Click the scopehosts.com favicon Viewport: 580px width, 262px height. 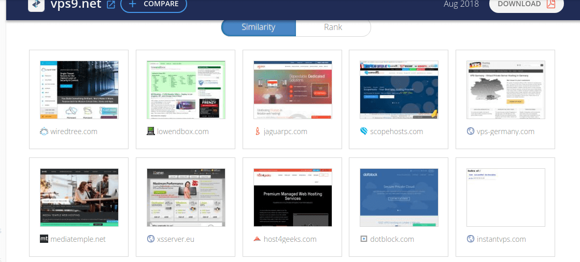pyautogui.click(x=364, y=131)
